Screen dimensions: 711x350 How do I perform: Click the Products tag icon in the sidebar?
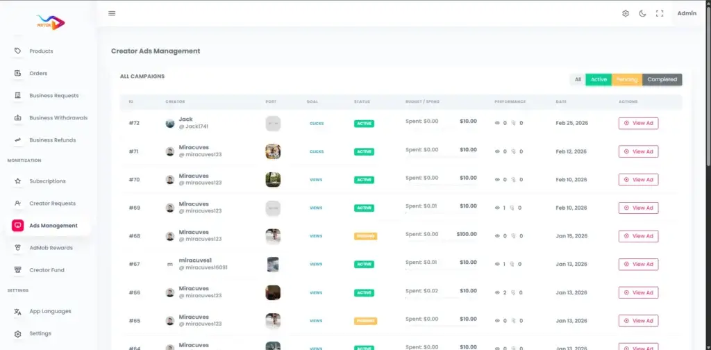pos(17,51)
